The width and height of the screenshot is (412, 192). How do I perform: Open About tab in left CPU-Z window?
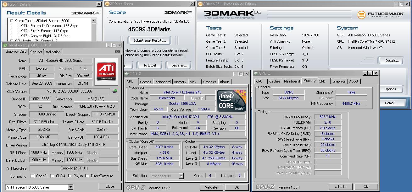(224, 82)
